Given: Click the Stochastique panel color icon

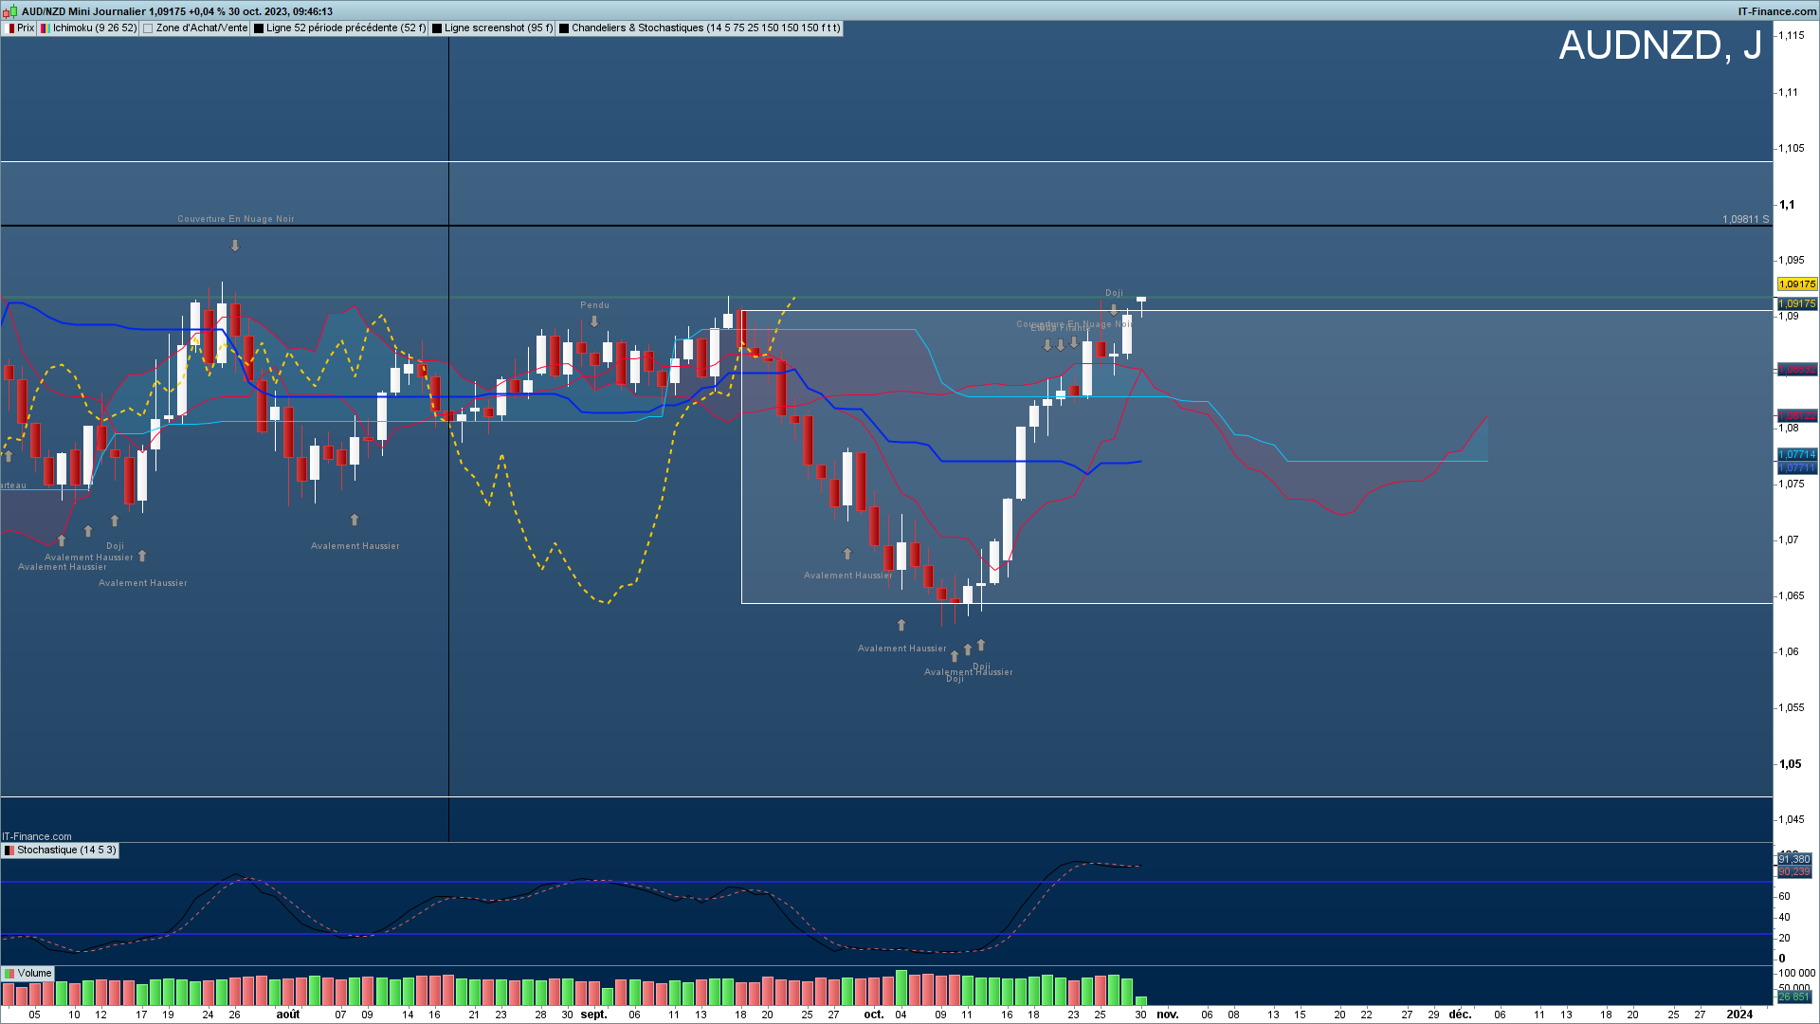Looking at the screenshot, I should pos(9,850).
